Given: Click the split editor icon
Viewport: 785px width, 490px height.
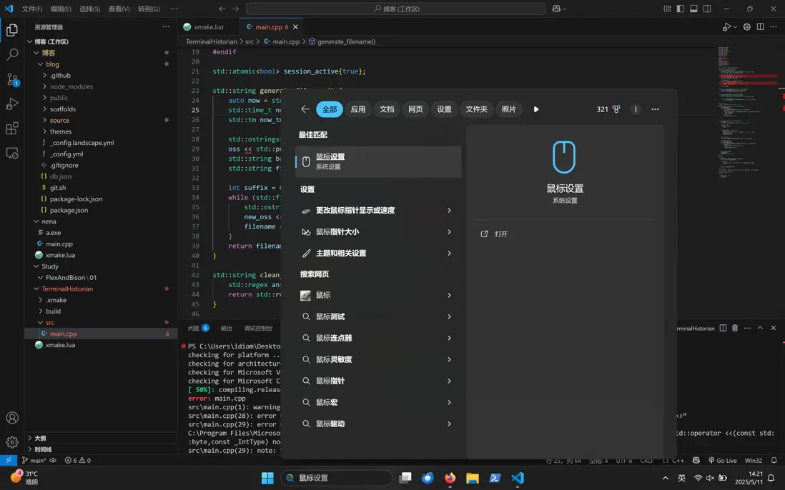Looking at the screenshot, I should point(761,27).
